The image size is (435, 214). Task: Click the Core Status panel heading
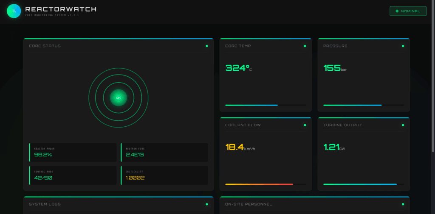pos(45,46)
